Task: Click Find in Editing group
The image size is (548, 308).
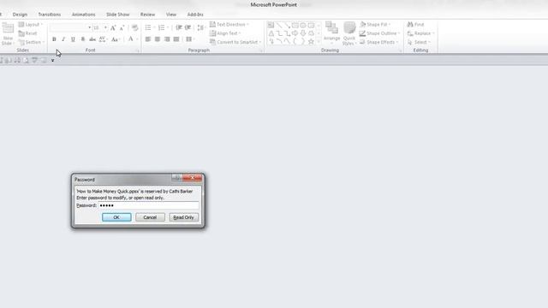Action: pos(415,25)
